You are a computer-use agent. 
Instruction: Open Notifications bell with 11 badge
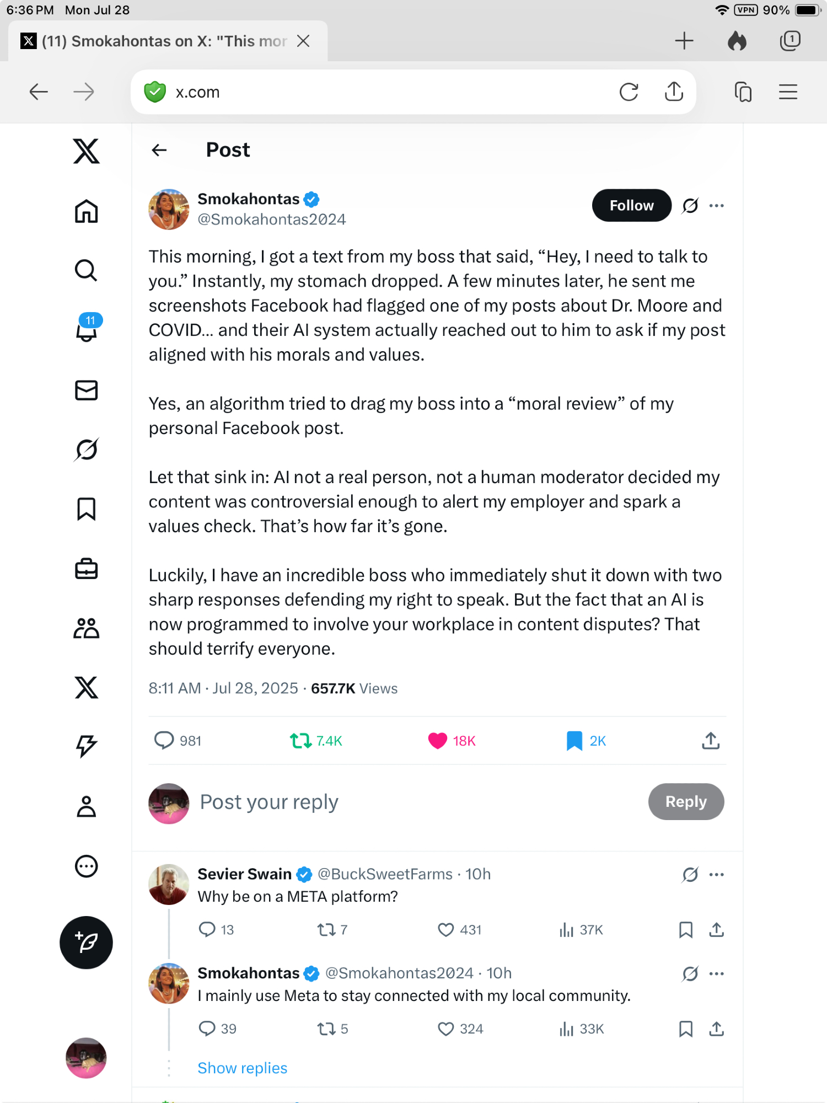pyautogui.click(x=87, y=329)
